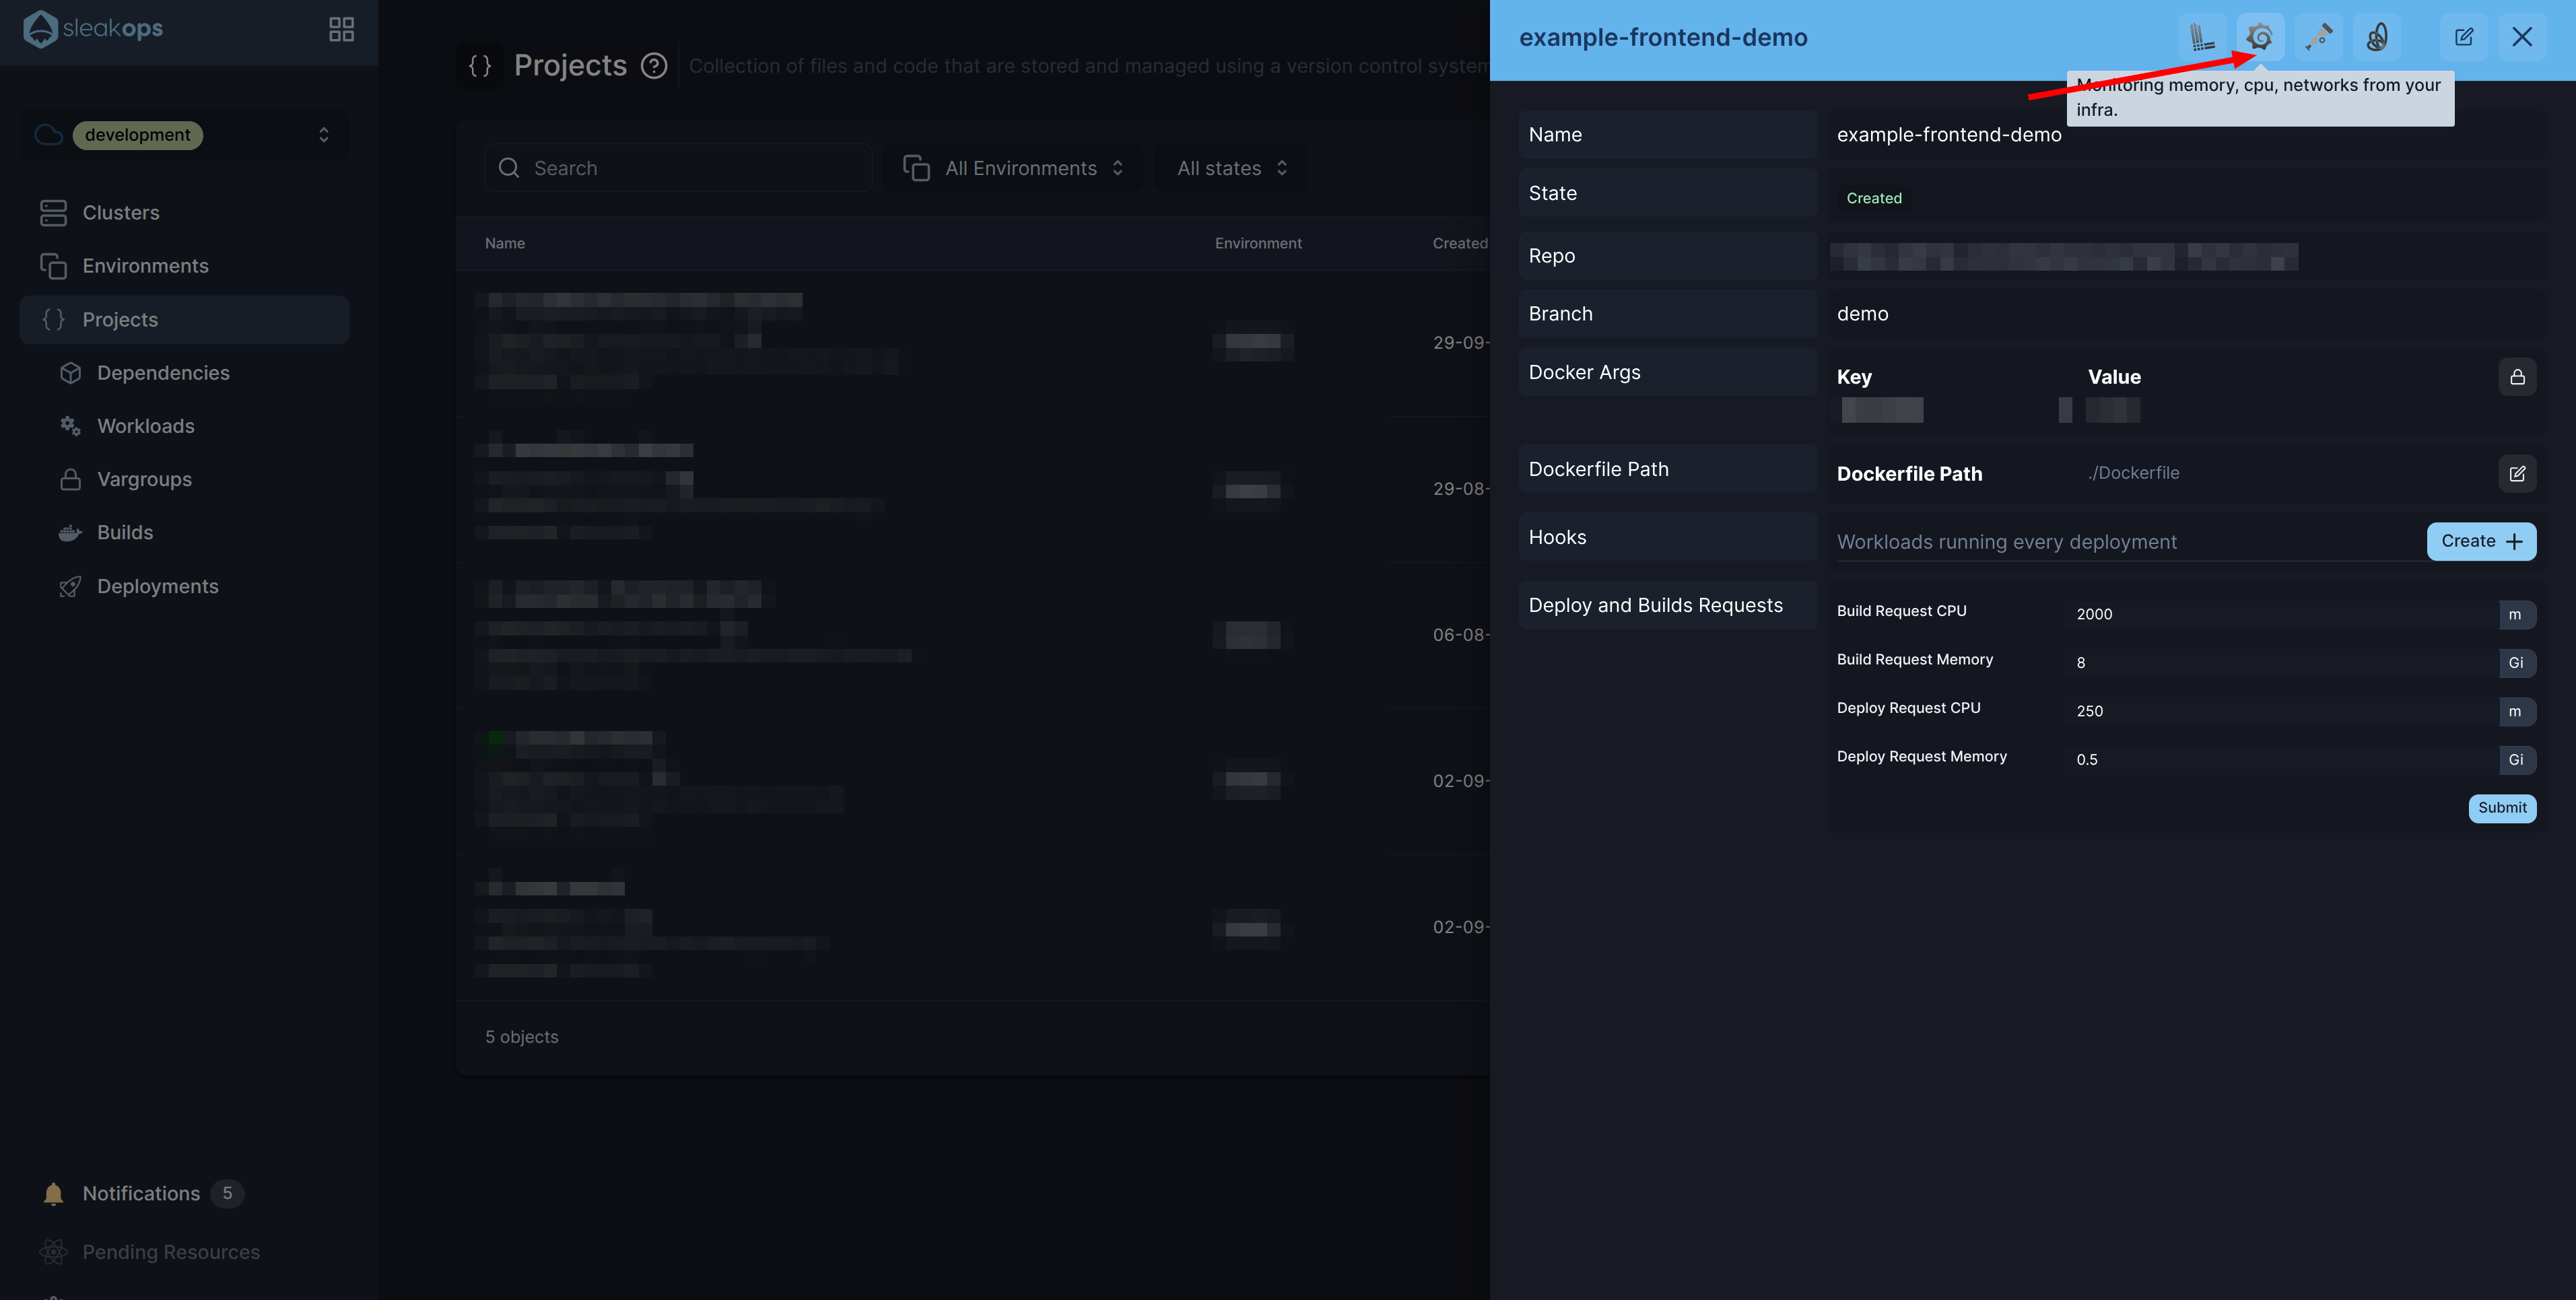Open Deployments in sidebar
This screenshot has height=1300, width=2576.
[x=157, y=586]
